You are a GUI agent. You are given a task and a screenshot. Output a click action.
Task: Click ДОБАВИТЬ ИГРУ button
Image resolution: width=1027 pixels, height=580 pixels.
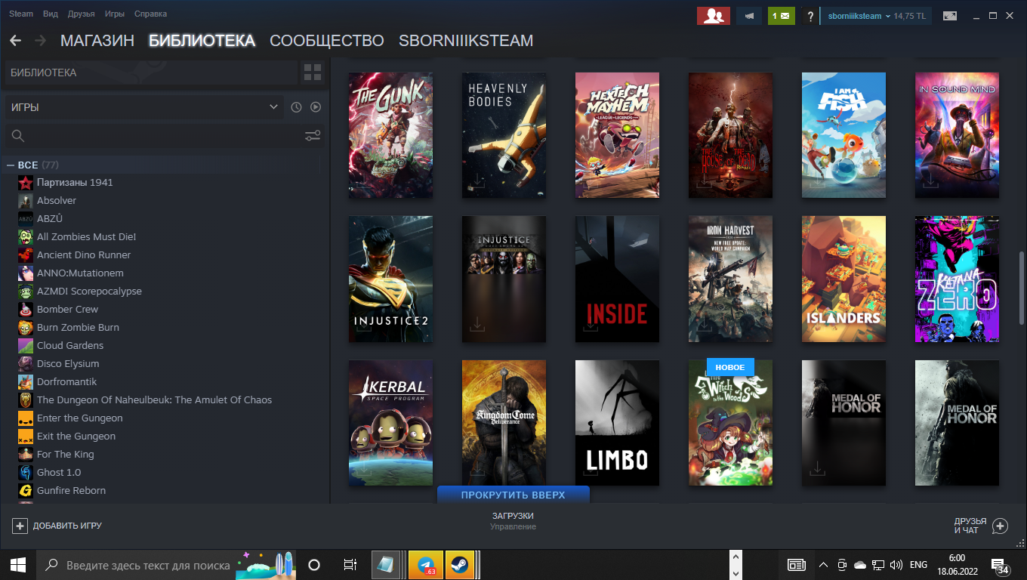(57, 526)
